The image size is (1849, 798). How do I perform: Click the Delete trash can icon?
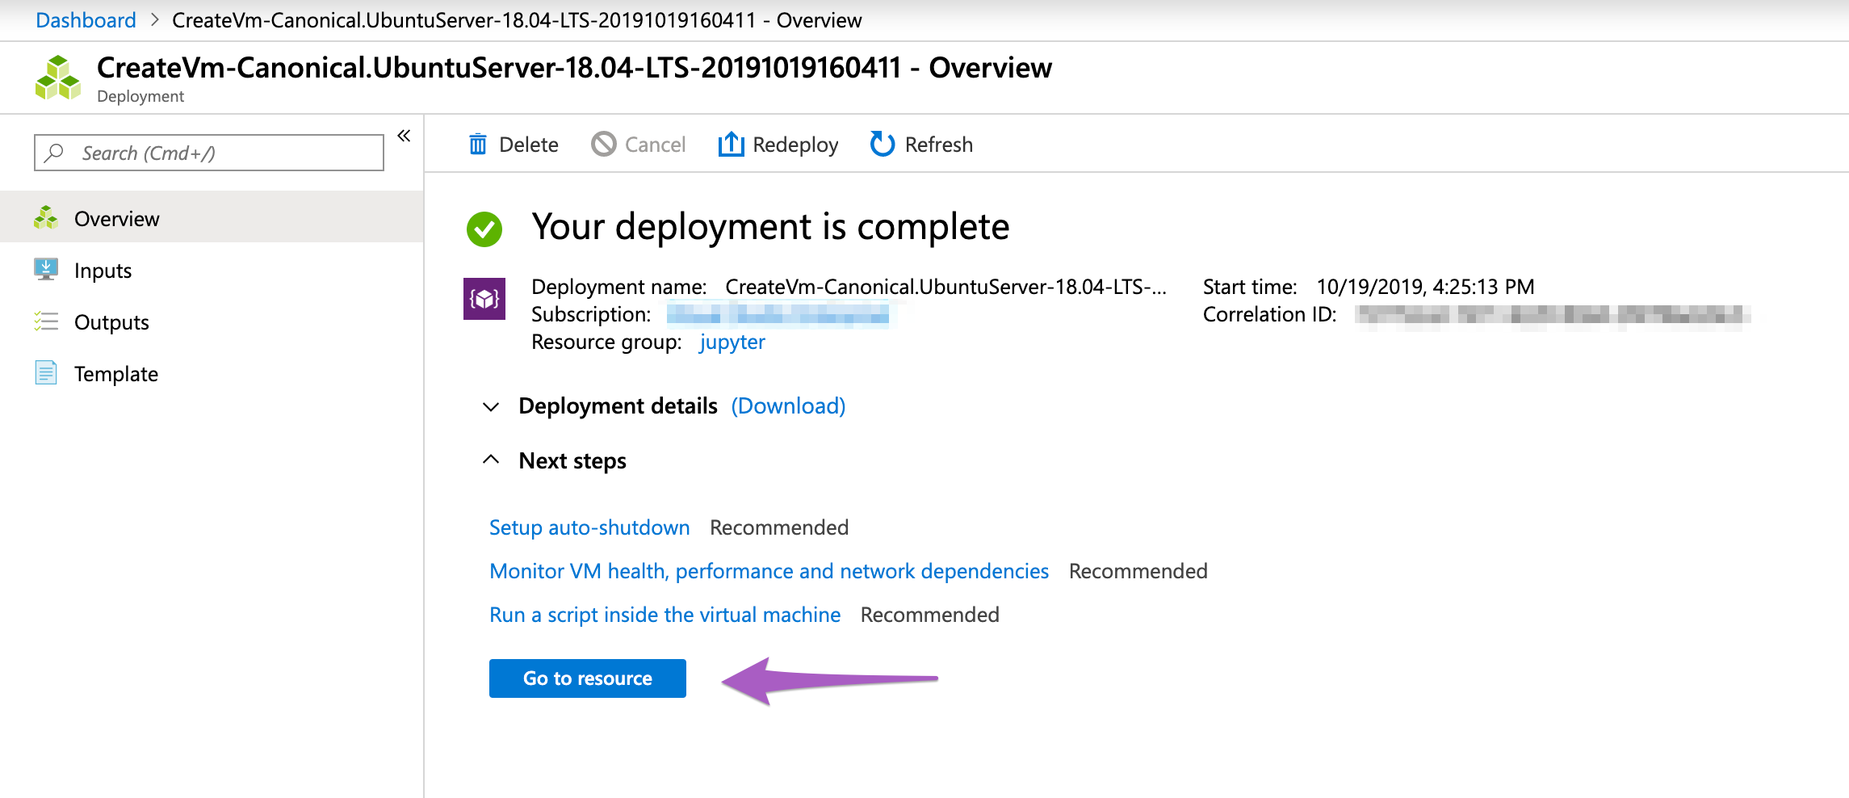click(x=478, y=145)
